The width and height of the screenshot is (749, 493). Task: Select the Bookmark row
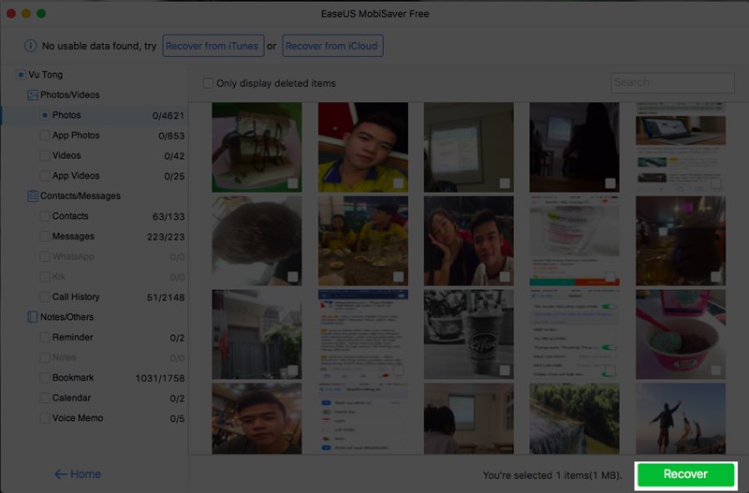95,378
